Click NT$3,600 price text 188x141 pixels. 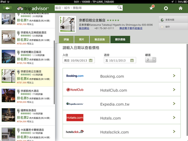[22, 44]
